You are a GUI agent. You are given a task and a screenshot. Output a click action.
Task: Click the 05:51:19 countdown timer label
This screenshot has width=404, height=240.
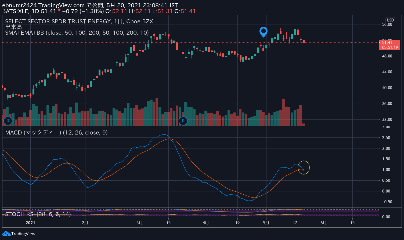click(x=390, y=48)
